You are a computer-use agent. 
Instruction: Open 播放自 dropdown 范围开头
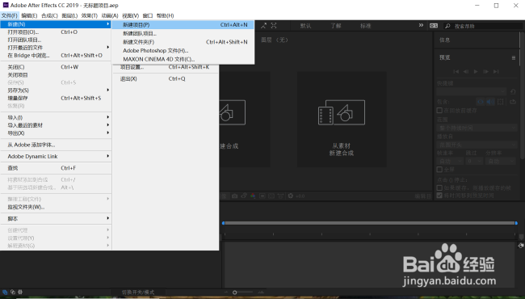[x=477, y=145]
